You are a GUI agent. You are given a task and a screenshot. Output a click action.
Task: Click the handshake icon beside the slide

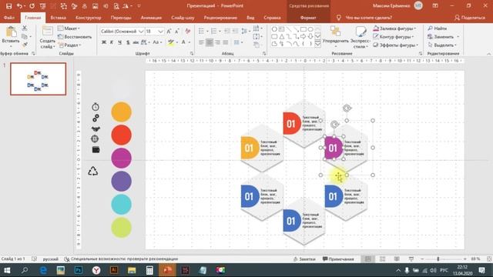[x=96, y=128]
